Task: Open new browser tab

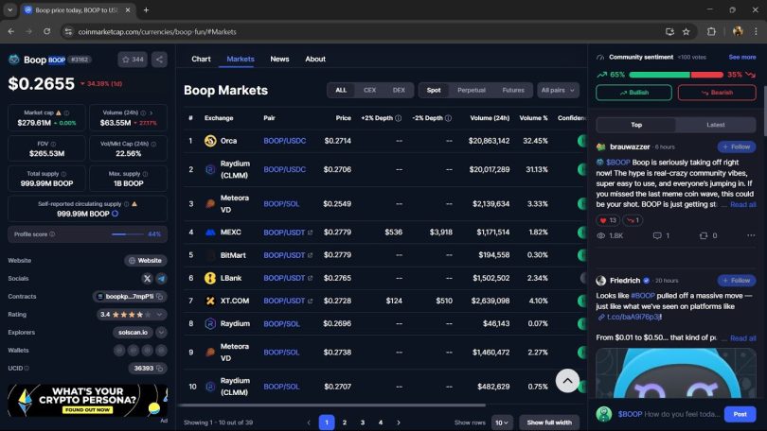Action: (146, 9)
